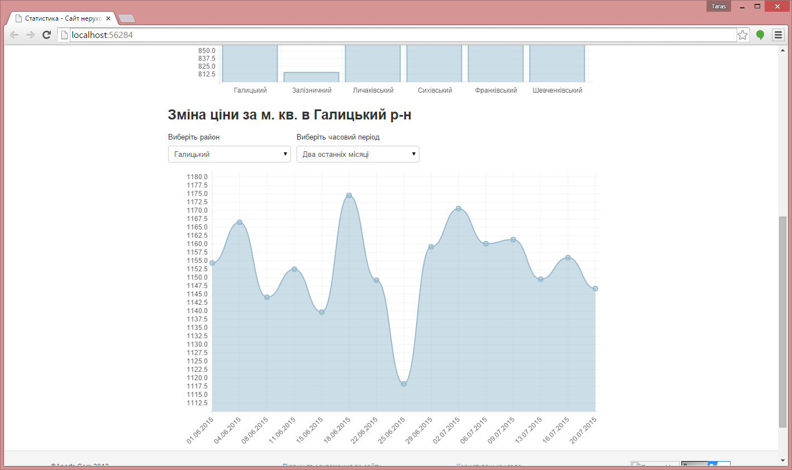Reload the page with the refresh icon

point(47,35)
